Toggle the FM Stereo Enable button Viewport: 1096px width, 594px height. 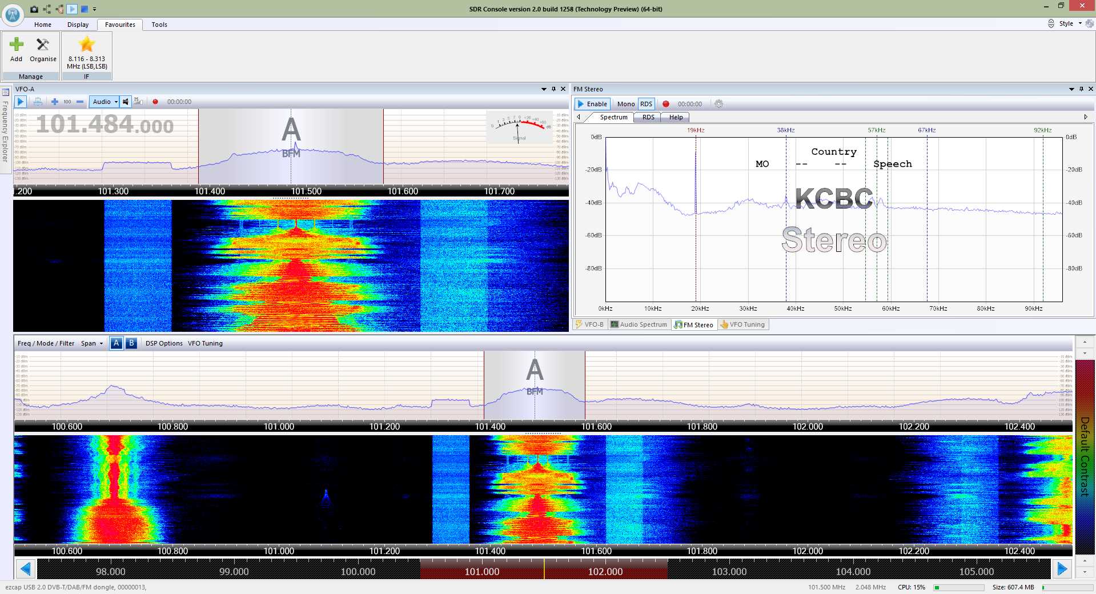point(592,104)
